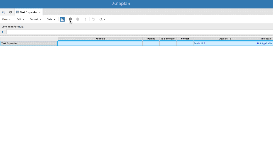Open the model contents tree icon

coord(3,12)
